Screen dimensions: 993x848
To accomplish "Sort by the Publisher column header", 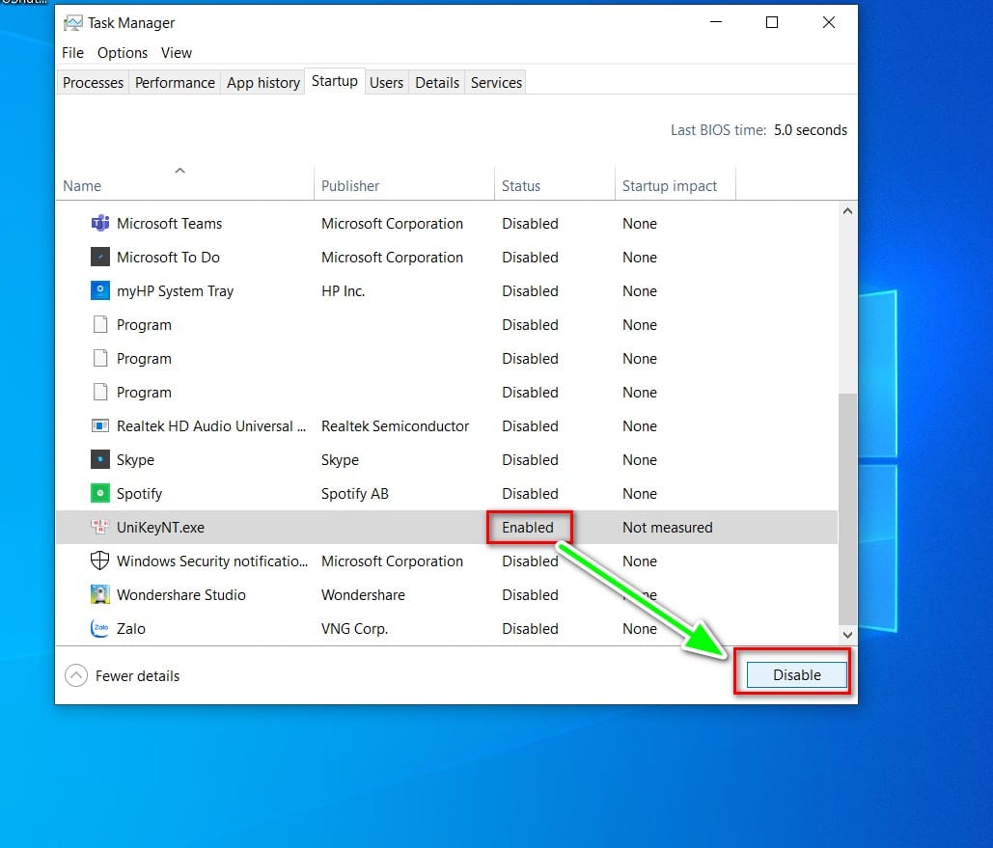I will [404, 185].
